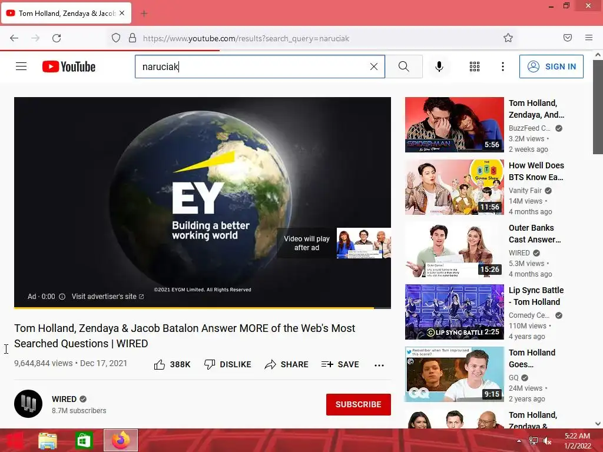Start voice search with the microphone
Screen dimensions: 603x452
[439, 67]
